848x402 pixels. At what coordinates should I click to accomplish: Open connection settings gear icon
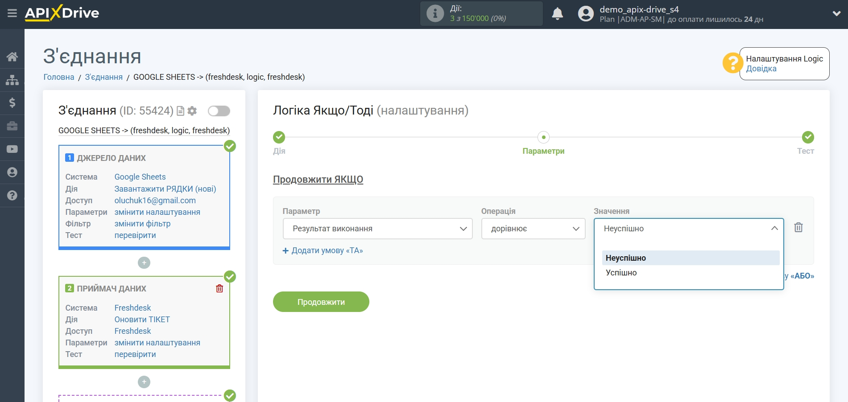(x=192, y=111)
